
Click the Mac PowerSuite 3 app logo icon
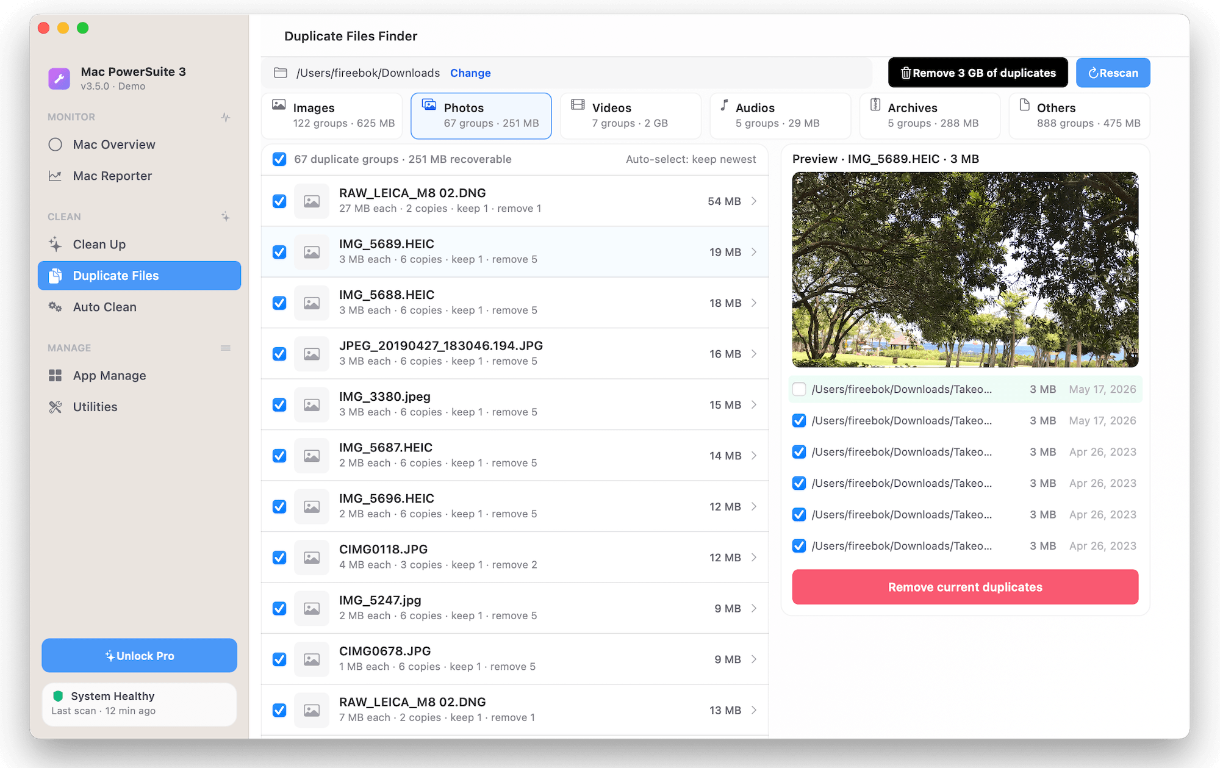[59, 79]
